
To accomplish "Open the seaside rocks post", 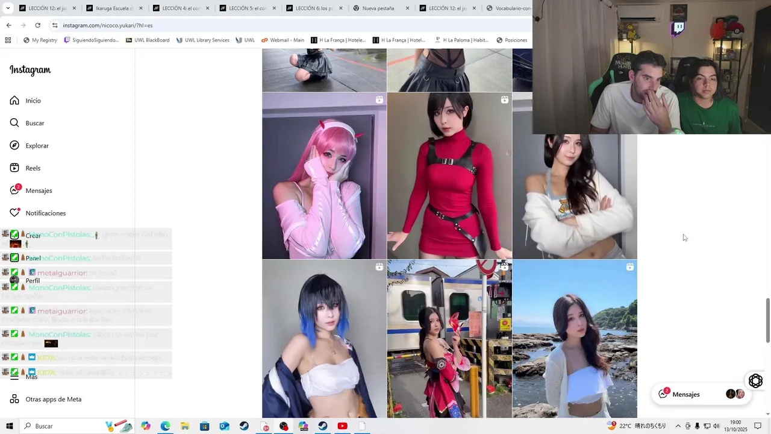I will tap(575, 339).
